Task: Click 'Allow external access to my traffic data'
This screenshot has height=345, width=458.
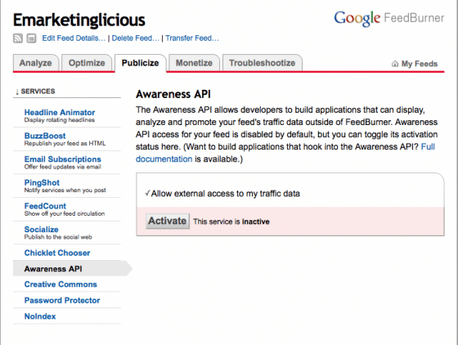Action: [x=225, y=194]
